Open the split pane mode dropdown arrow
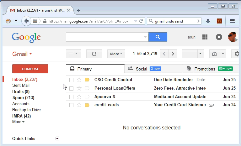 point(201,54)
